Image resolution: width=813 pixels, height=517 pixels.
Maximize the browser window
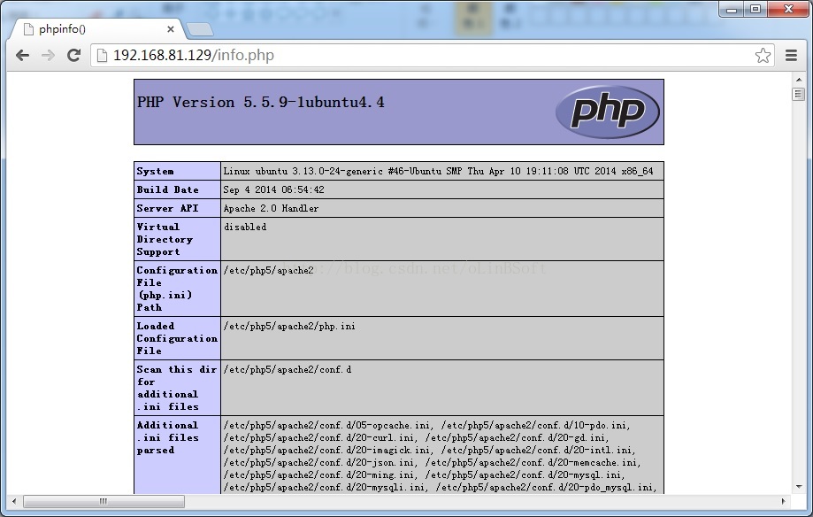755,9
